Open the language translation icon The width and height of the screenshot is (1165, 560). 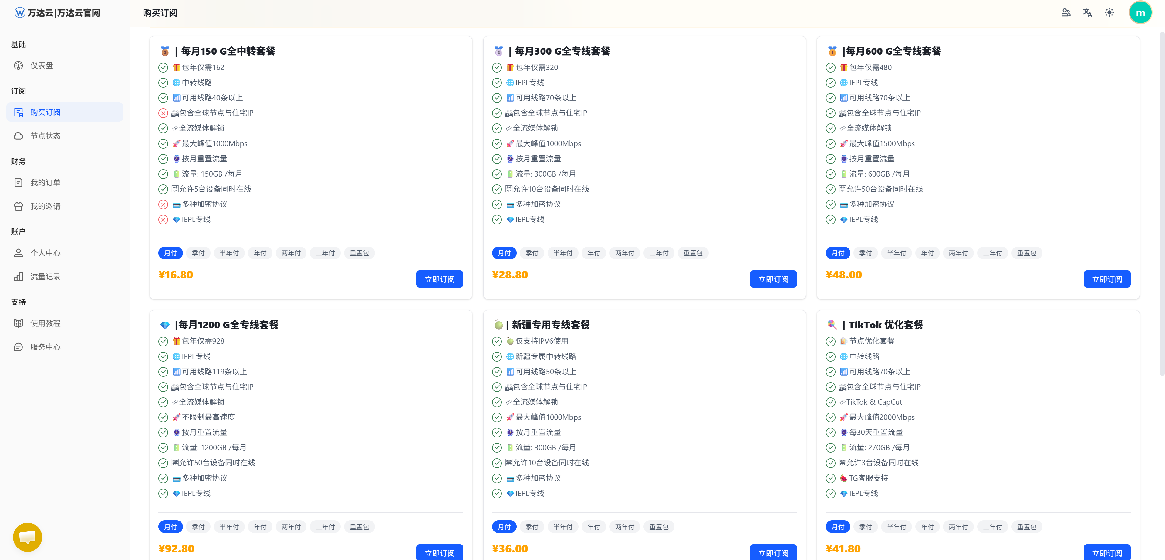(x=1088, y=13)
